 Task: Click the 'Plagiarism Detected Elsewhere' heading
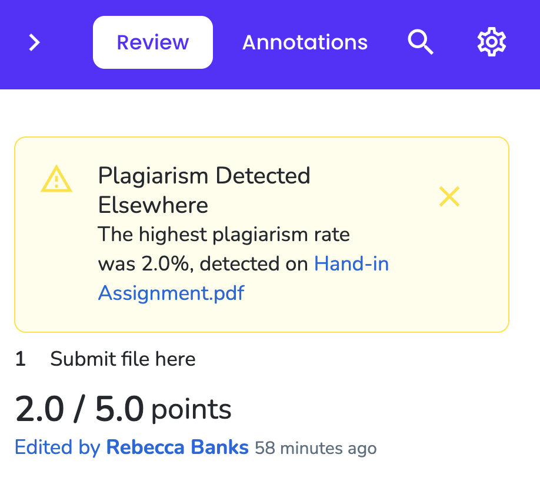tap(204, 190)
